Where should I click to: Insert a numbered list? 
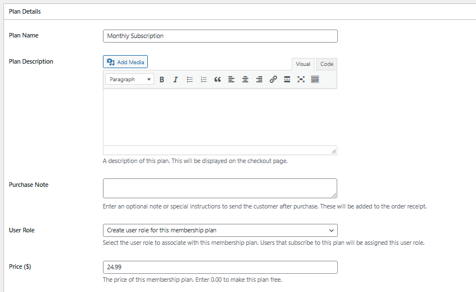click(204, 80)
